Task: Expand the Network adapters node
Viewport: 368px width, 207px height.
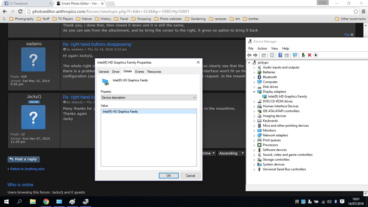Action: 254,135
